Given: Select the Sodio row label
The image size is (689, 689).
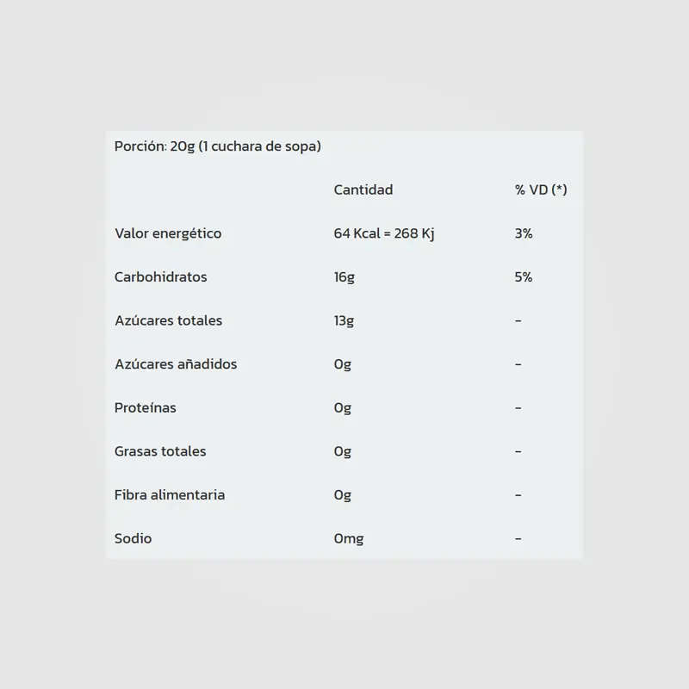Looking at the screenshot, I should [133, 538].
